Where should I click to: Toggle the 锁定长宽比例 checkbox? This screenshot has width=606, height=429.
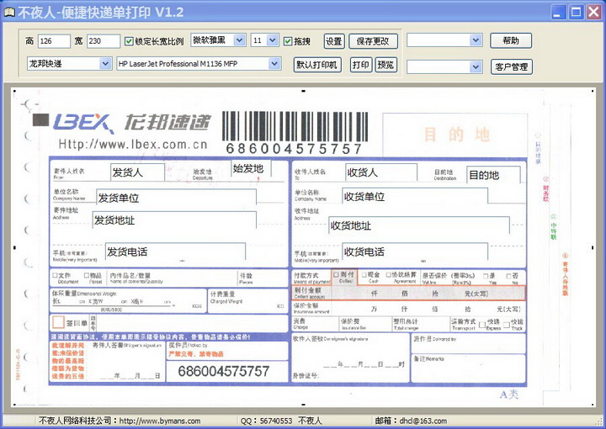pos(129,41)
